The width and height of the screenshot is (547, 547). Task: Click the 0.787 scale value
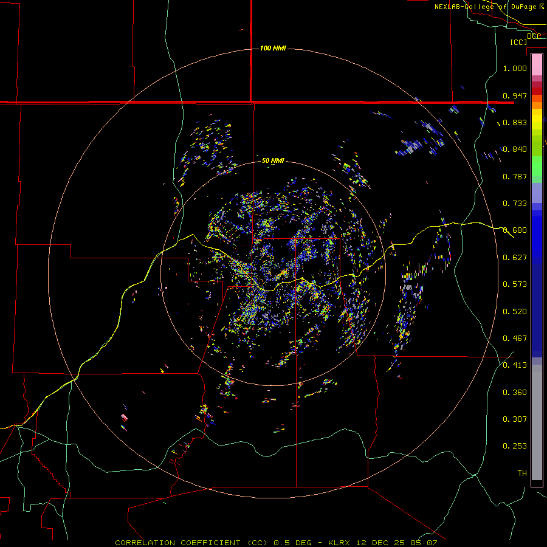515,176
